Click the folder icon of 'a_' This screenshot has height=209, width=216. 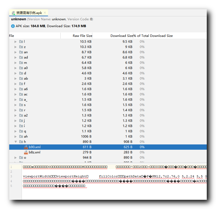pyautogui.click(x=21, y=100)
